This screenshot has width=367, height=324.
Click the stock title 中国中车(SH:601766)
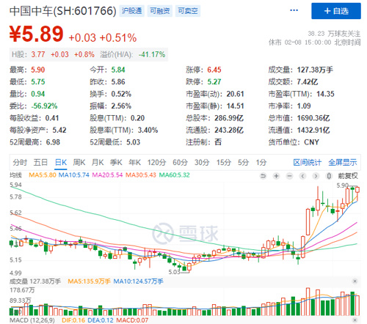(x=63, y=11)
